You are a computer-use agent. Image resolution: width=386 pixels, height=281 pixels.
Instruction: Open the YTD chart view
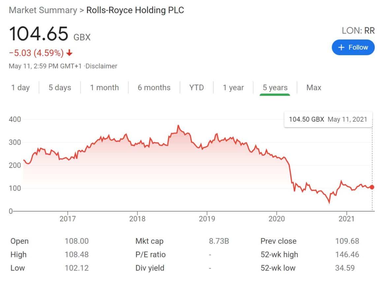coord(197,88)
